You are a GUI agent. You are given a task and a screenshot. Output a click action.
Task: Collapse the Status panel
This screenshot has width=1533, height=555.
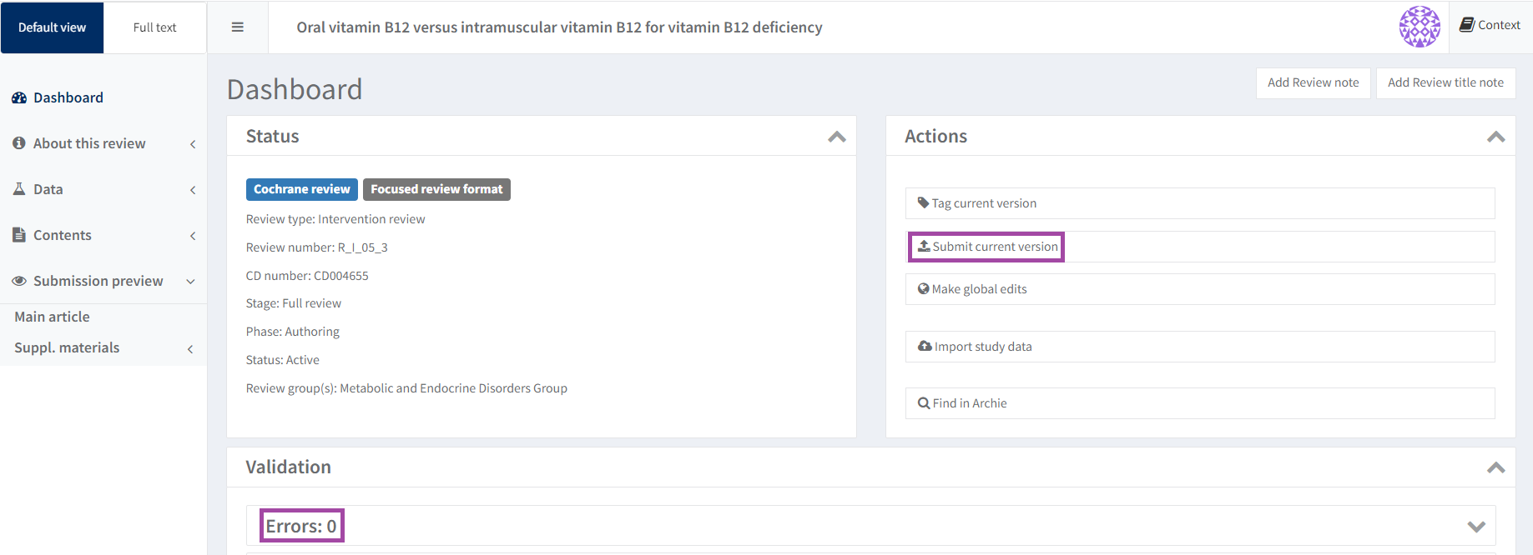point(837,137)
